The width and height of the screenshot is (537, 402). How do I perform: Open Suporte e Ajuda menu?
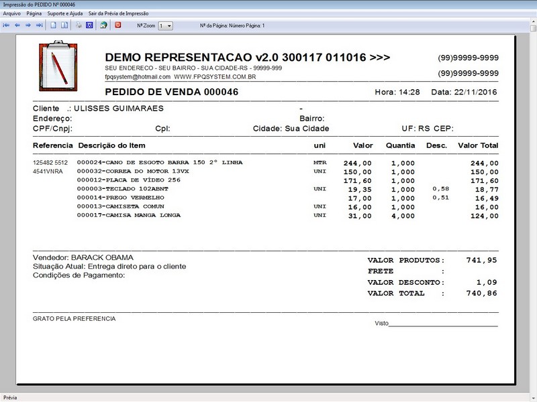click(65, 13)
